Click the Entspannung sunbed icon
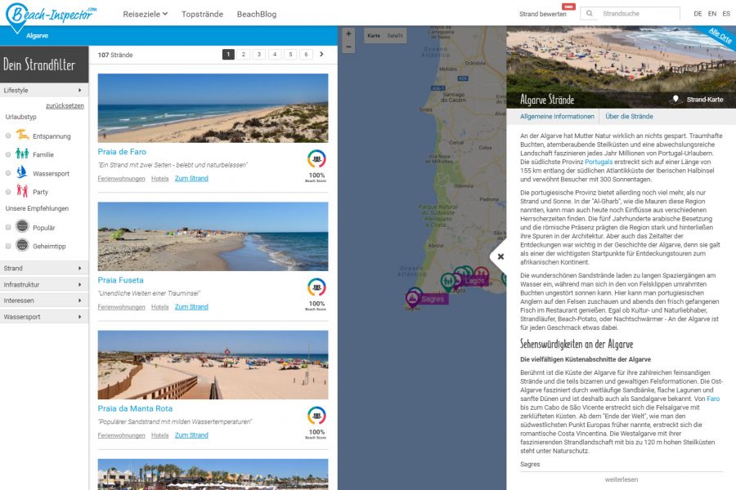 pos(22,135)
